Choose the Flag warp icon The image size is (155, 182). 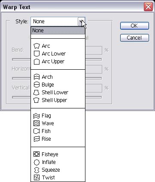click(36, 116)
